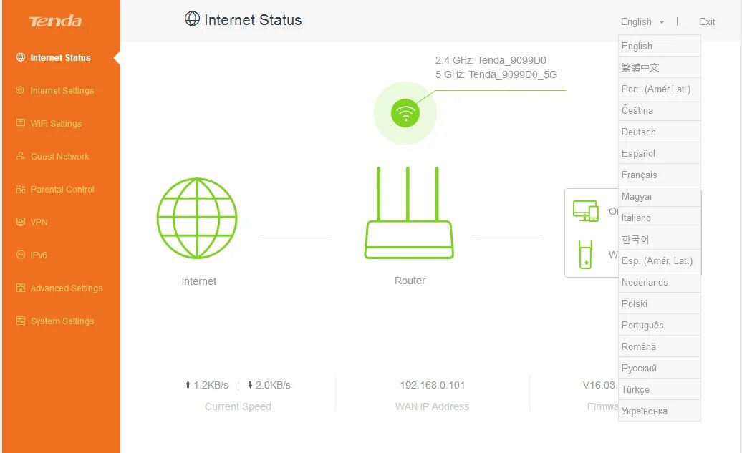
Task: Click the Router device icon
Action: 409,213
